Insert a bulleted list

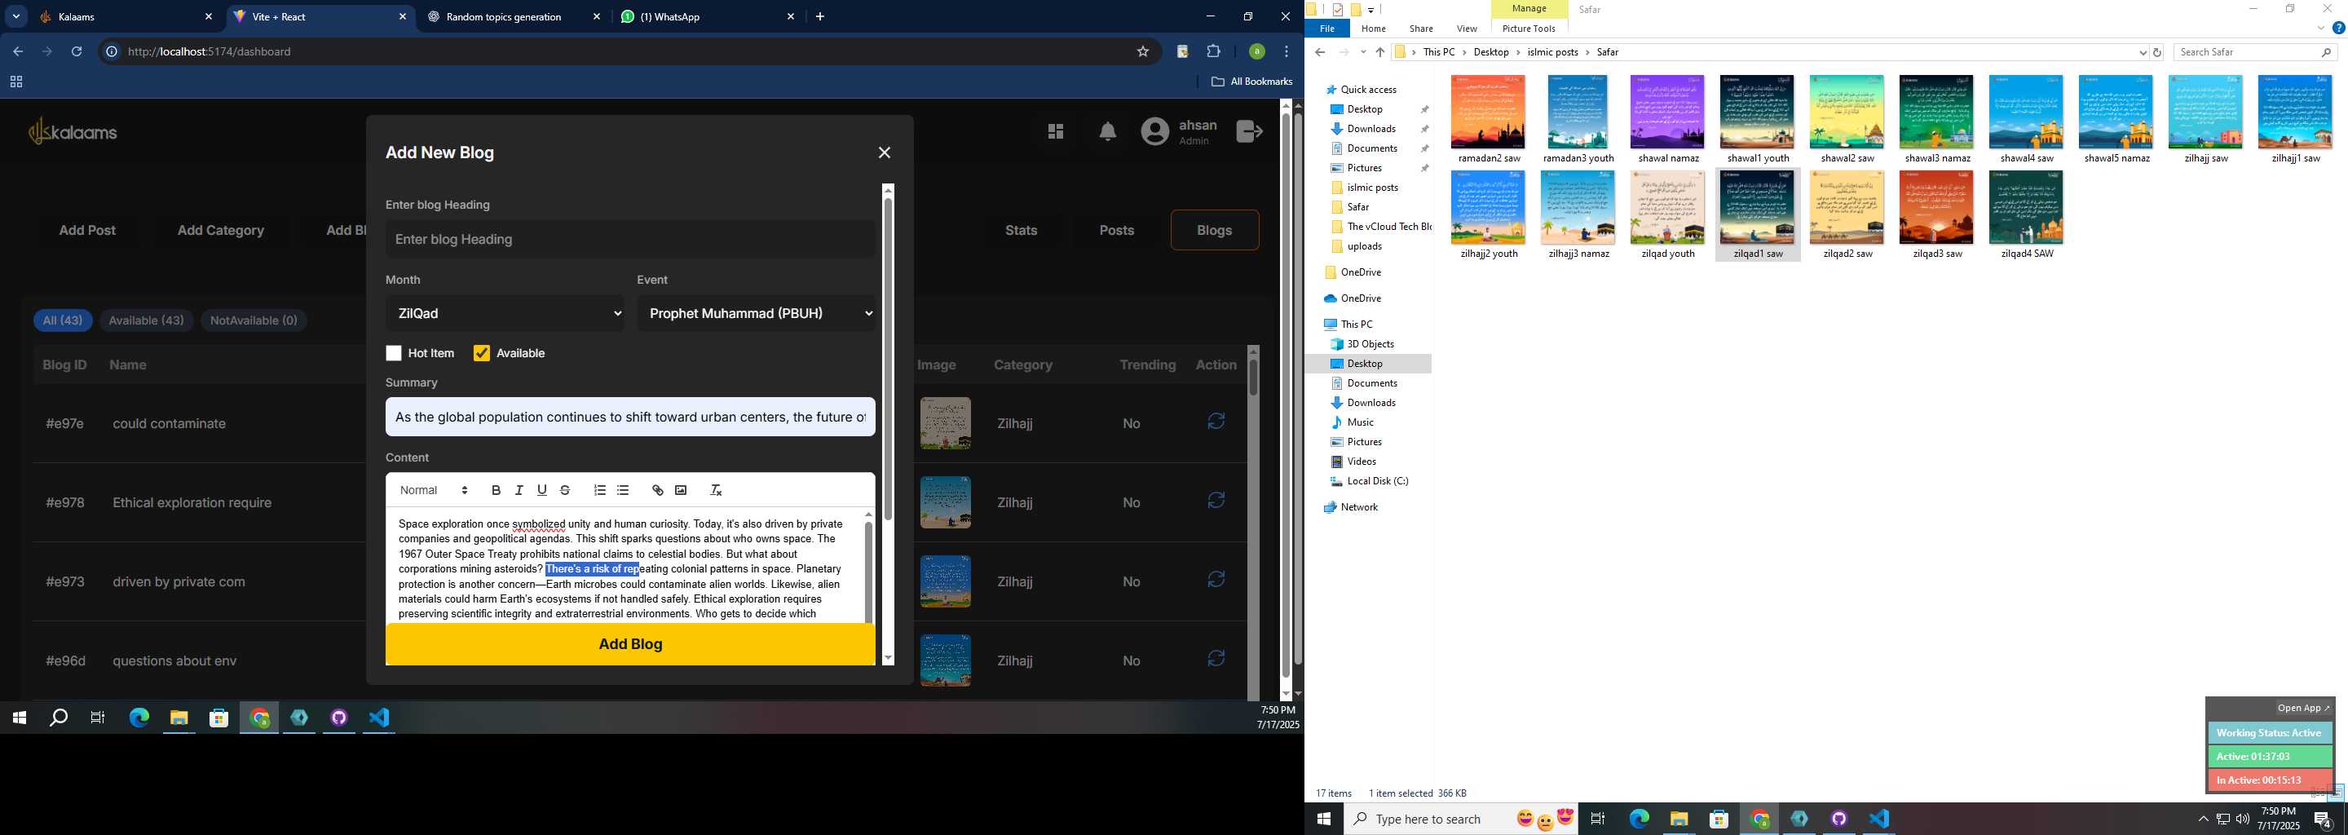tap(623, 490)
